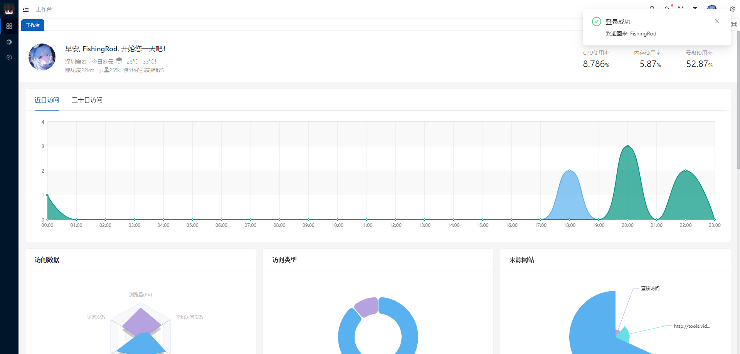Image resolution: width=740 pixels, height=354 pixels.
Task: Open the notification bell with the red dot
Action: 667,8
